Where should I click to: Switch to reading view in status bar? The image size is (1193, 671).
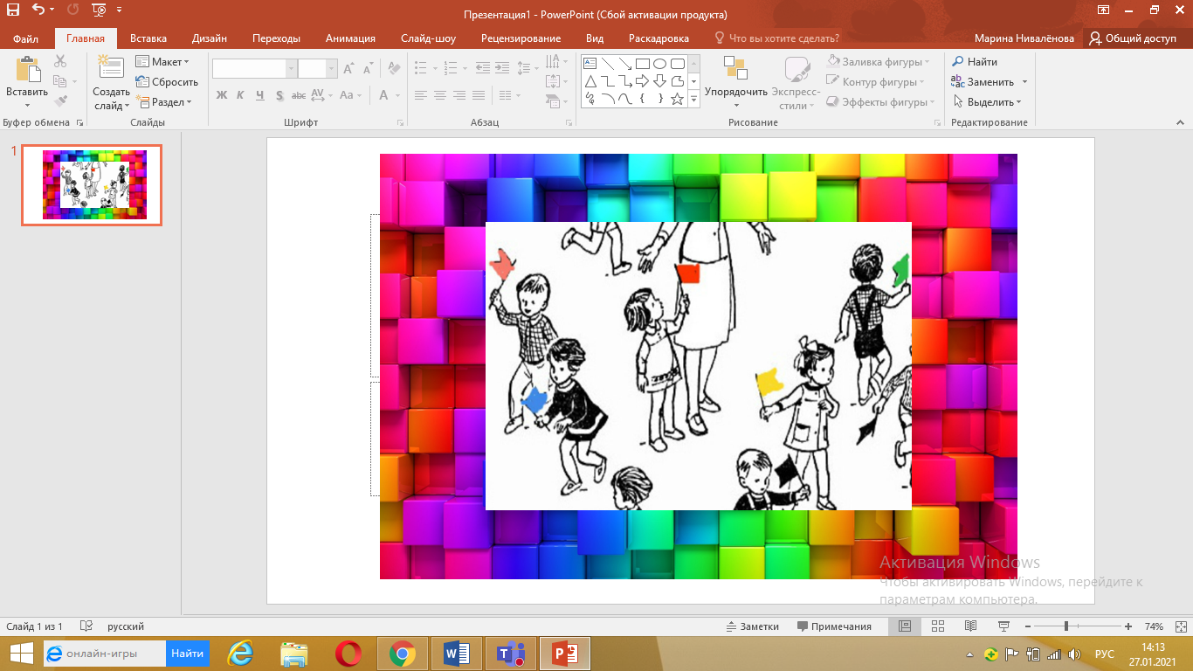coord(970,626)
